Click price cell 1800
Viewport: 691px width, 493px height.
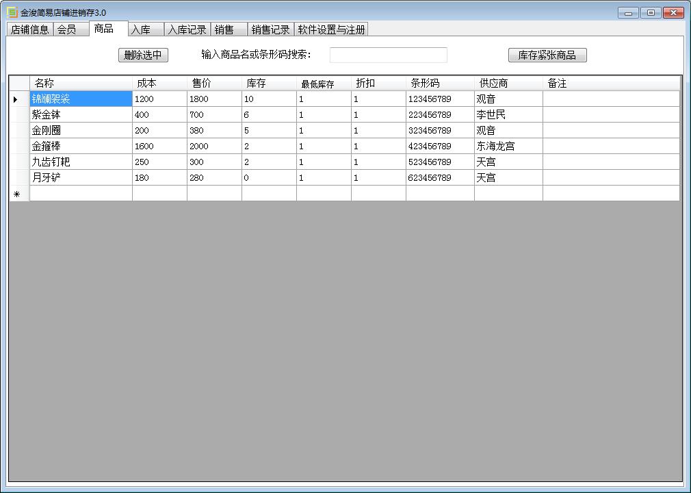click(214, 99)
